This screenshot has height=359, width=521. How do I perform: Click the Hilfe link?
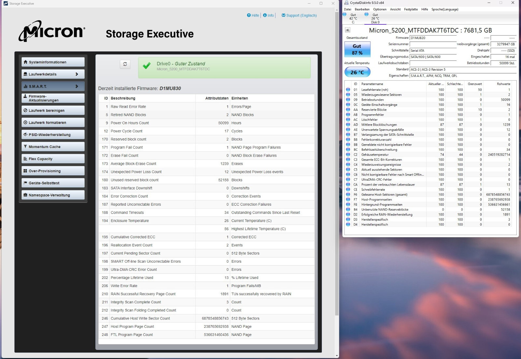[253, 15]
